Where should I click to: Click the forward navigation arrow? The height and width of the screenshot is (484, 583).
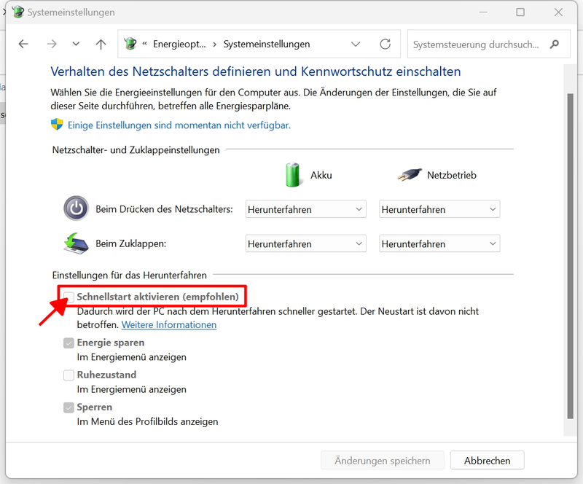(51, 44)
